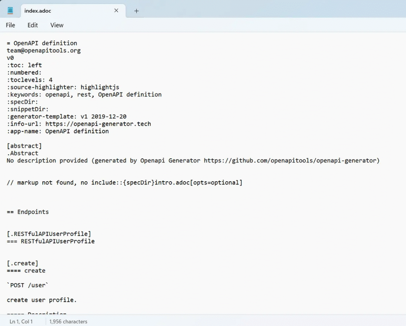Viewport: 406px width, 326px height.
Task: Place cursor on '= OpenAPI definition' title line
Action: (x=42, y=43)
